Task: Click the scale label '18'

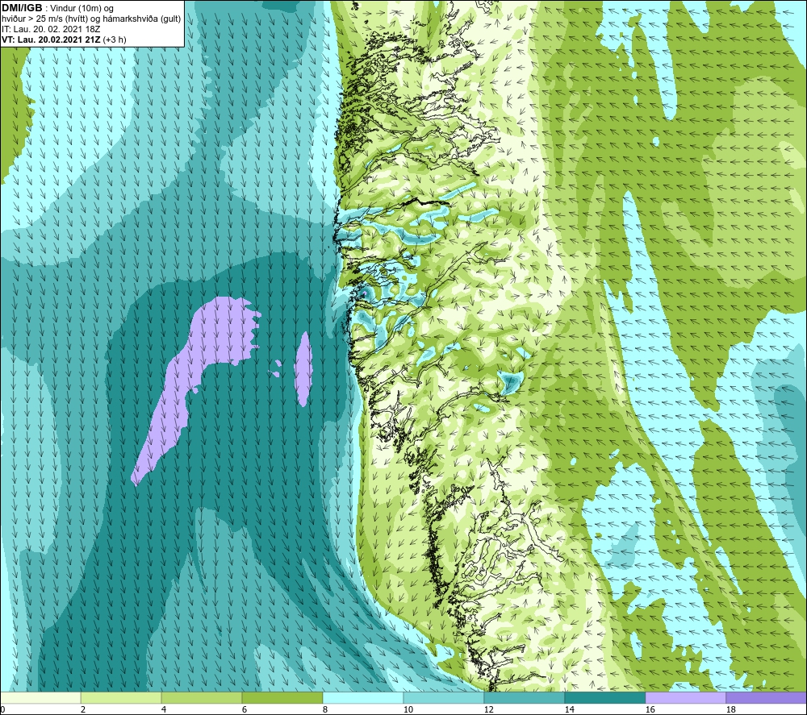Action: pos(731,710)
